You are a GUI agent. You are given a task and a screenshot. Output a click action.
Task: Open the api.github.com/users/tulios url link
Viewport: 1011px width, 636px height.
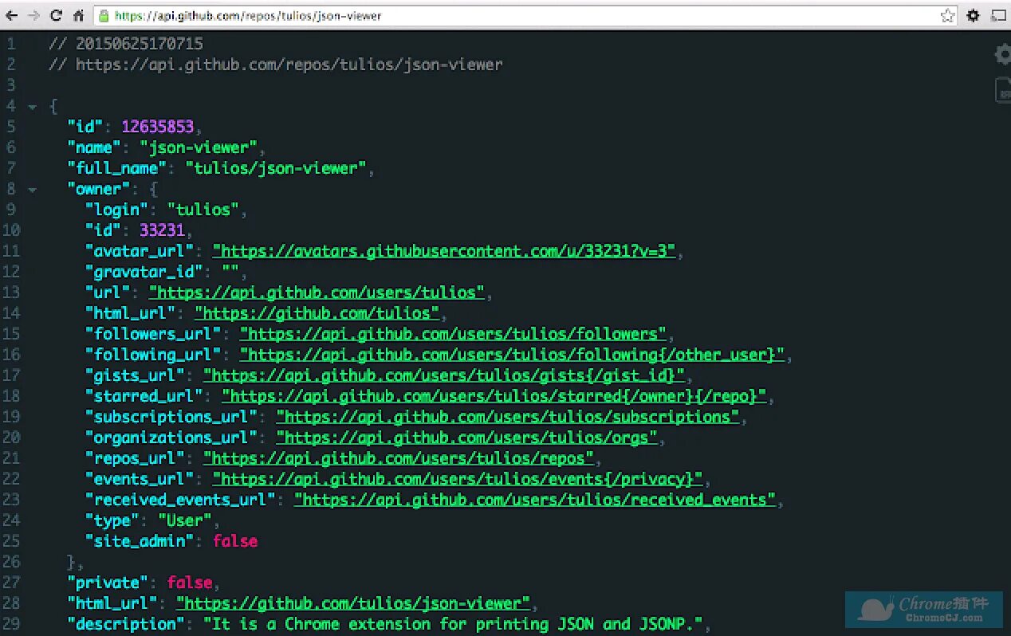point(316,292)
